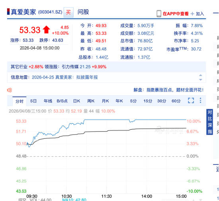219x201 pixels.
Task: Click the blue price line on chart
Action: [106, 120]
